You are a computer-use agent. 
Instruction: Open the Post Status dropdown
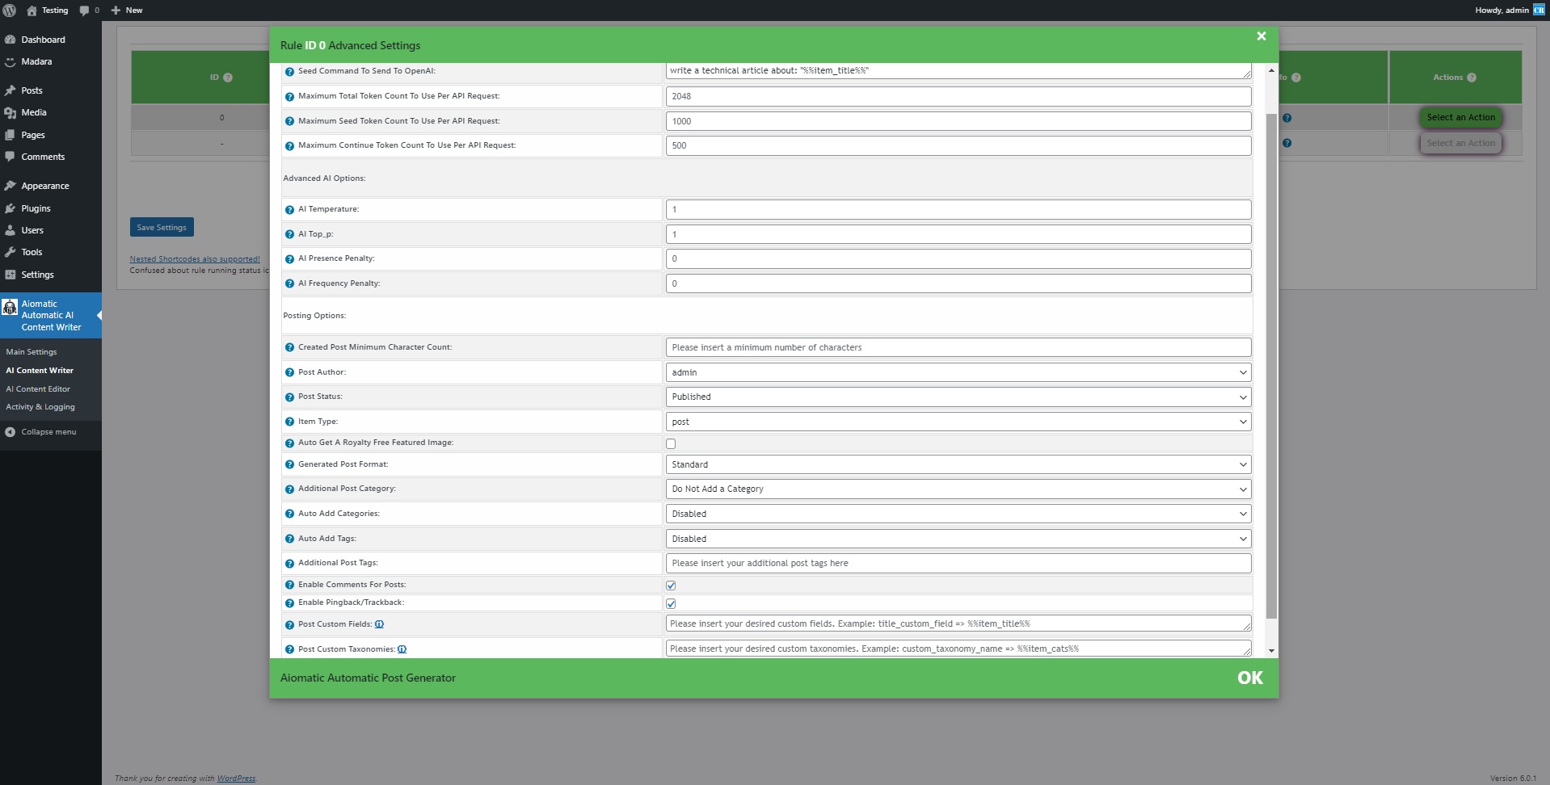pyautogui.click(x=958, y=397)
